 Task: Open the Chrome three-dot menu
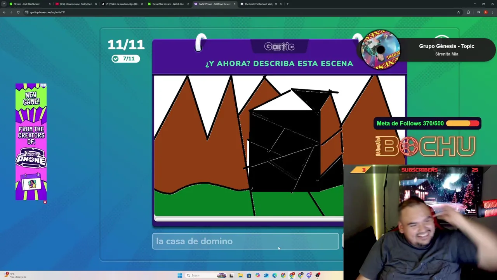coord(493,12)
